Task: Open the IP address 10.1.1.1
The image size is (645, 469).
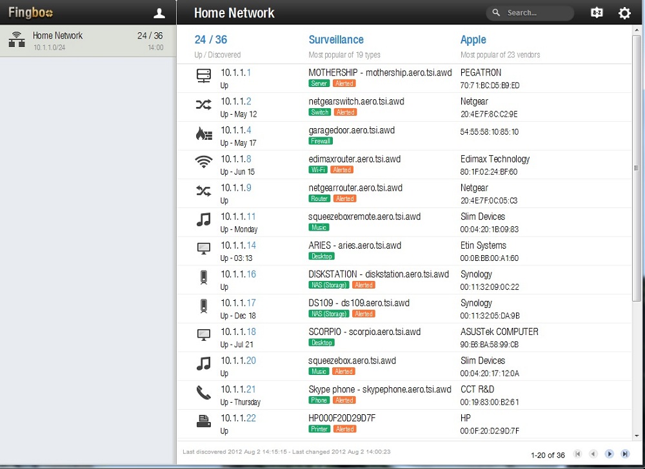Action: [x=235, y=73]
